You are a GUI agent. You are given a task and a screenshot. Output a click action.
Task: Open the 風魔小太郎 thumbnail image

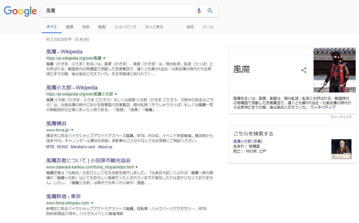click(341, 149)
